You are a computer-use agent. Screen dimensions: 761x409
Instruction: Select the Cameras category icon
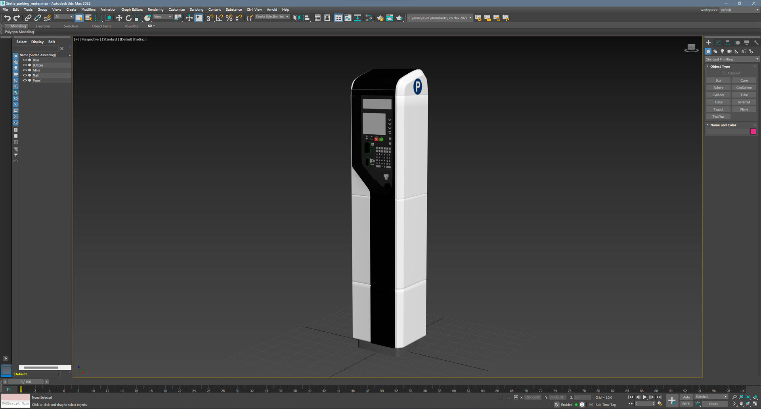click(729, 52)
